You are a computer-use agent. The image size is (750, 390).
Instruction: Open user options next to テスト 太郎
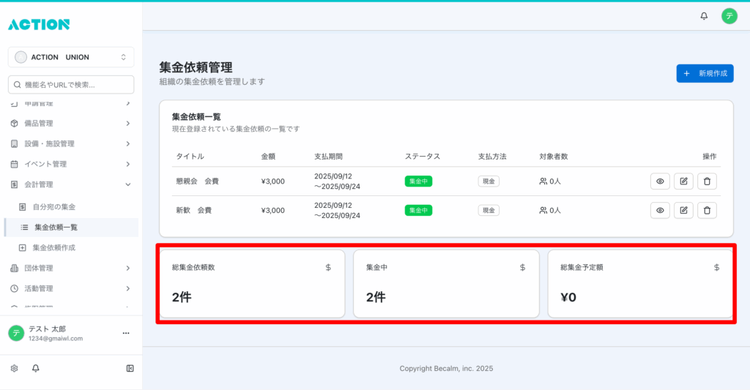(126, 333)
